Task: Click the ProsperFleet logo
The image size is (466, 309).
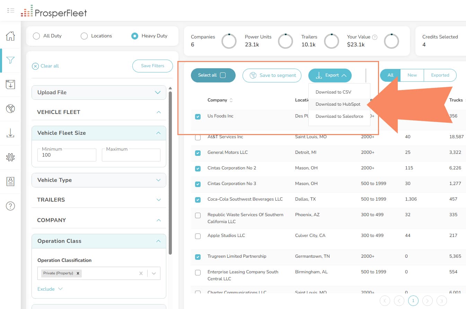Action: coord(54,11)
